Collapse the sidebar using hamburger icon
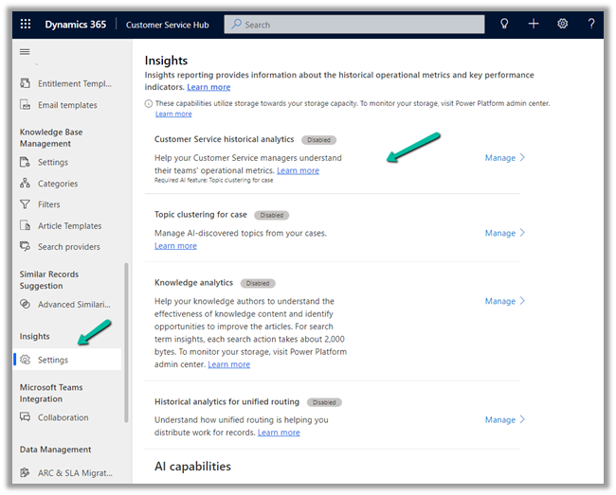616x495 pixels. [25, 52]
